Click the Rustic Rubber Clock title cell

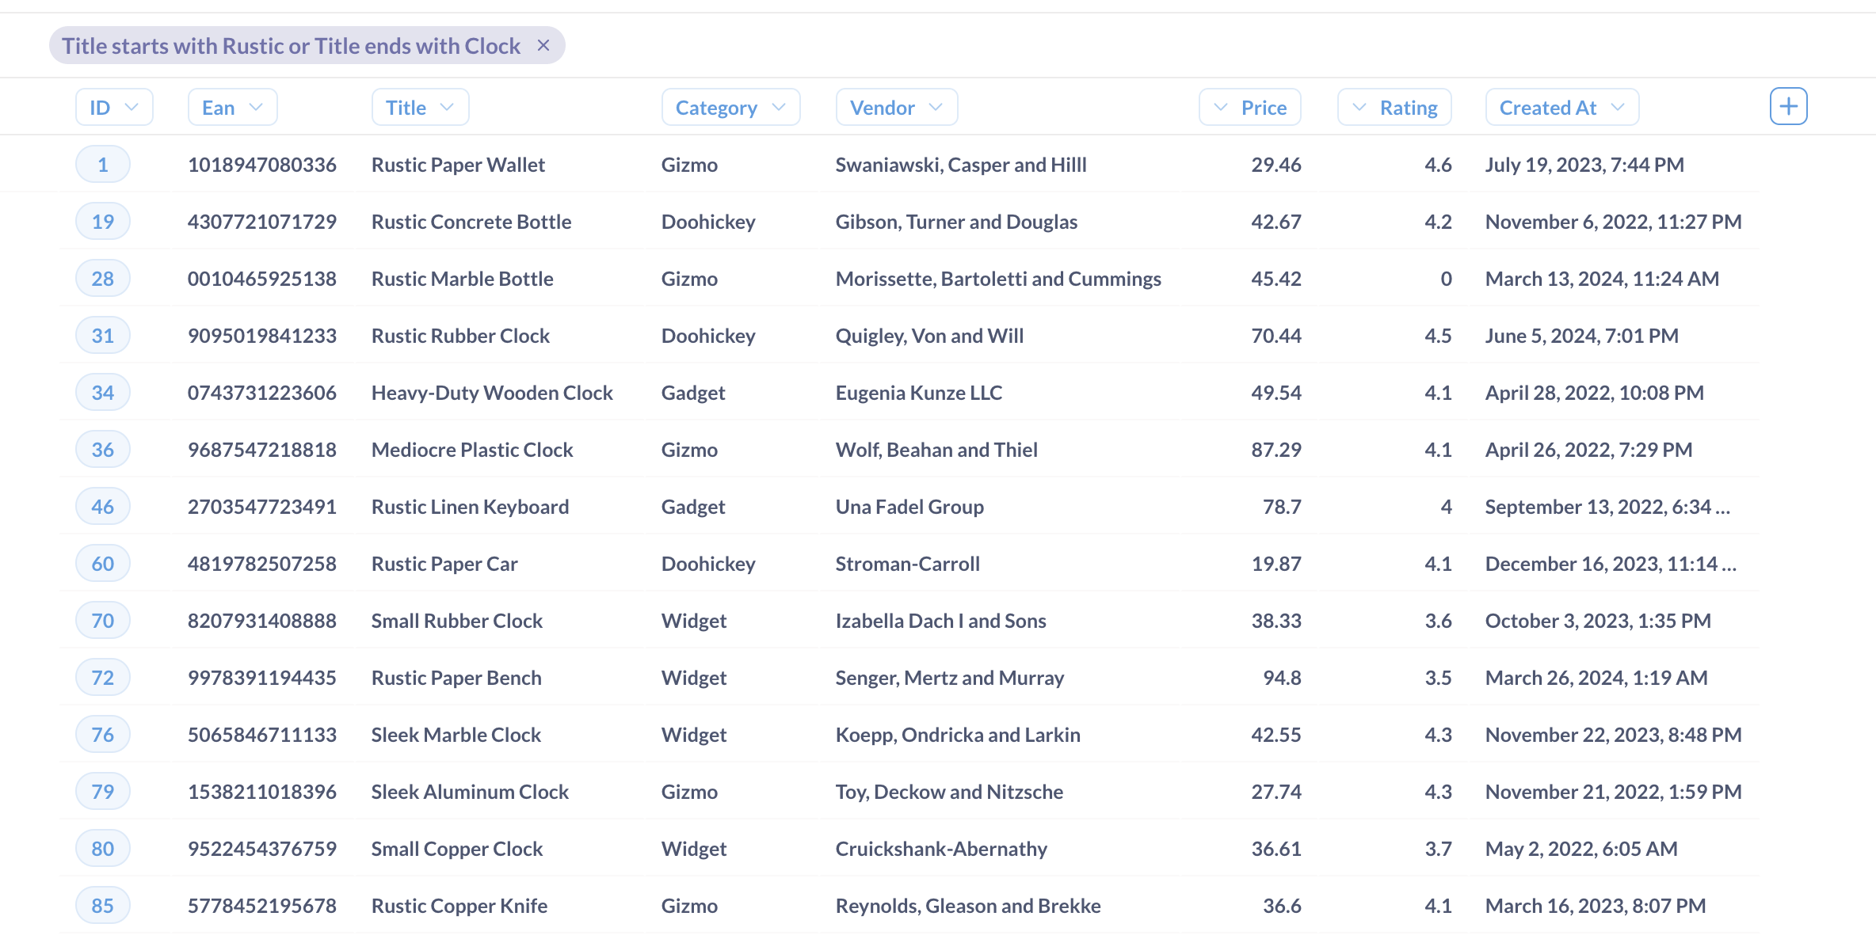[460, 335]
